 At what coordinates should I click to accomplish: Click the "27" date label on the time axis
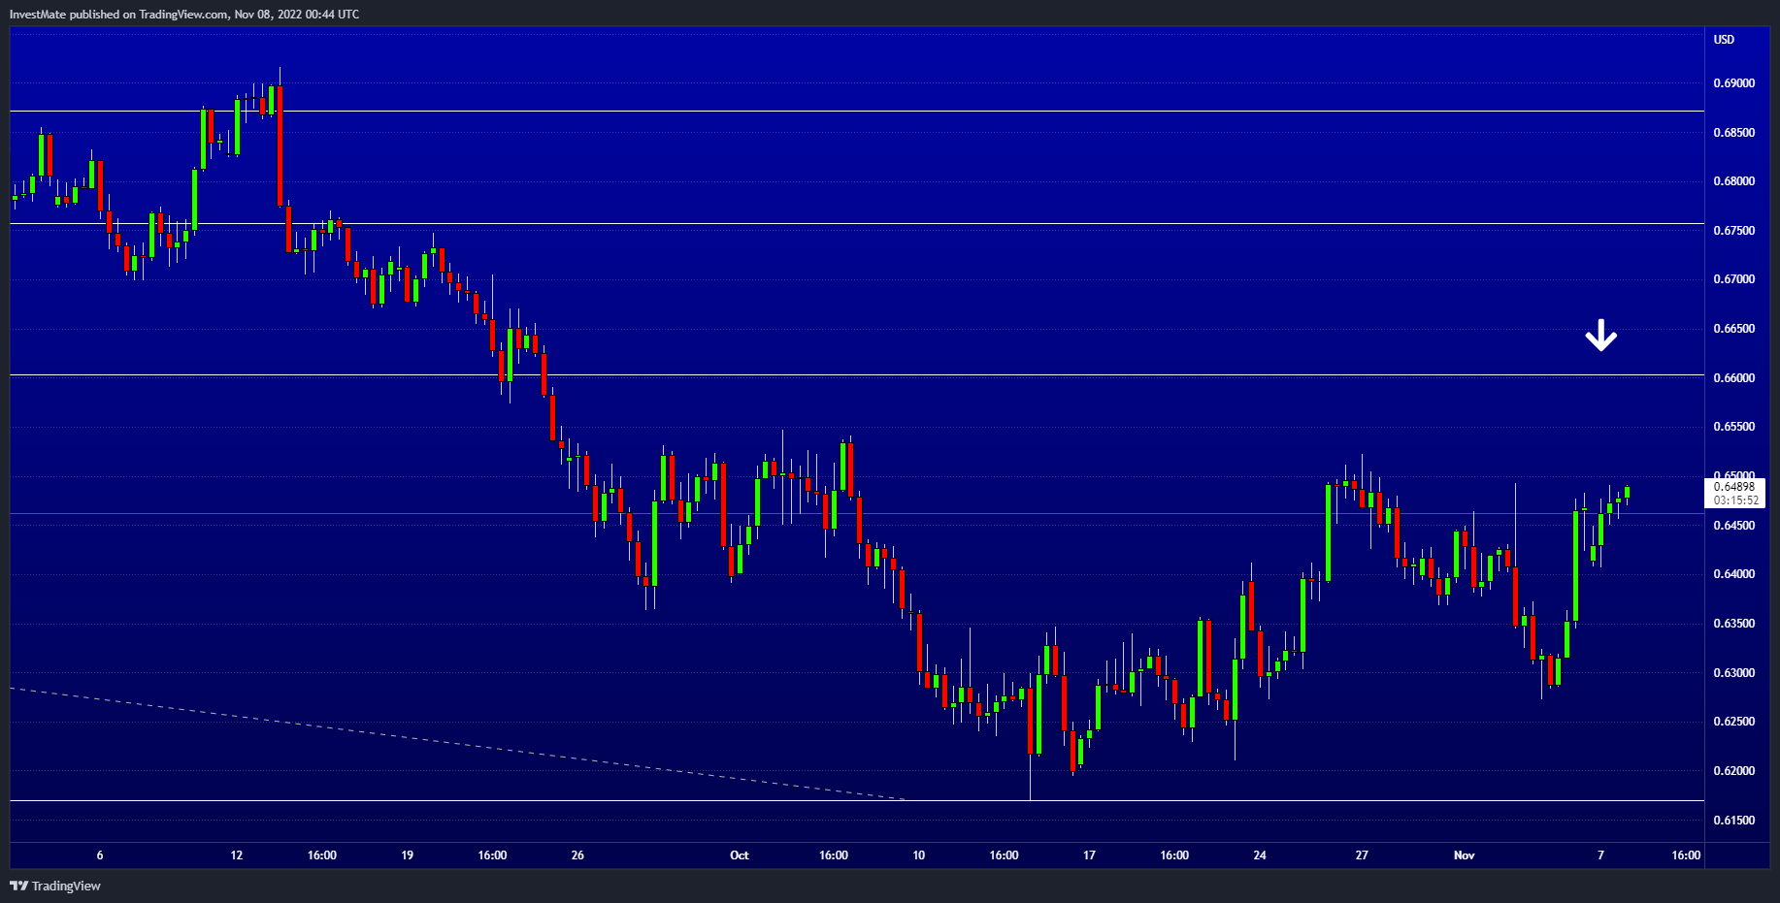tap(1362, 855)
